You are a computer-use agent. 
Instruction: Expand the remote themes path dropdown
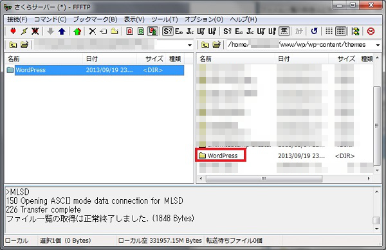tap(378, 45)
